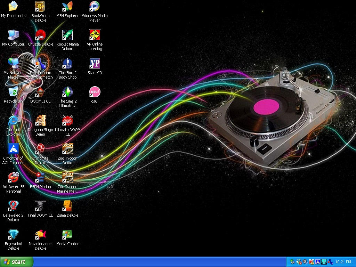Open 6 Months of AOL Included
Screen dimensions: 356x267
pyautogui.click(x=13, y=150)
